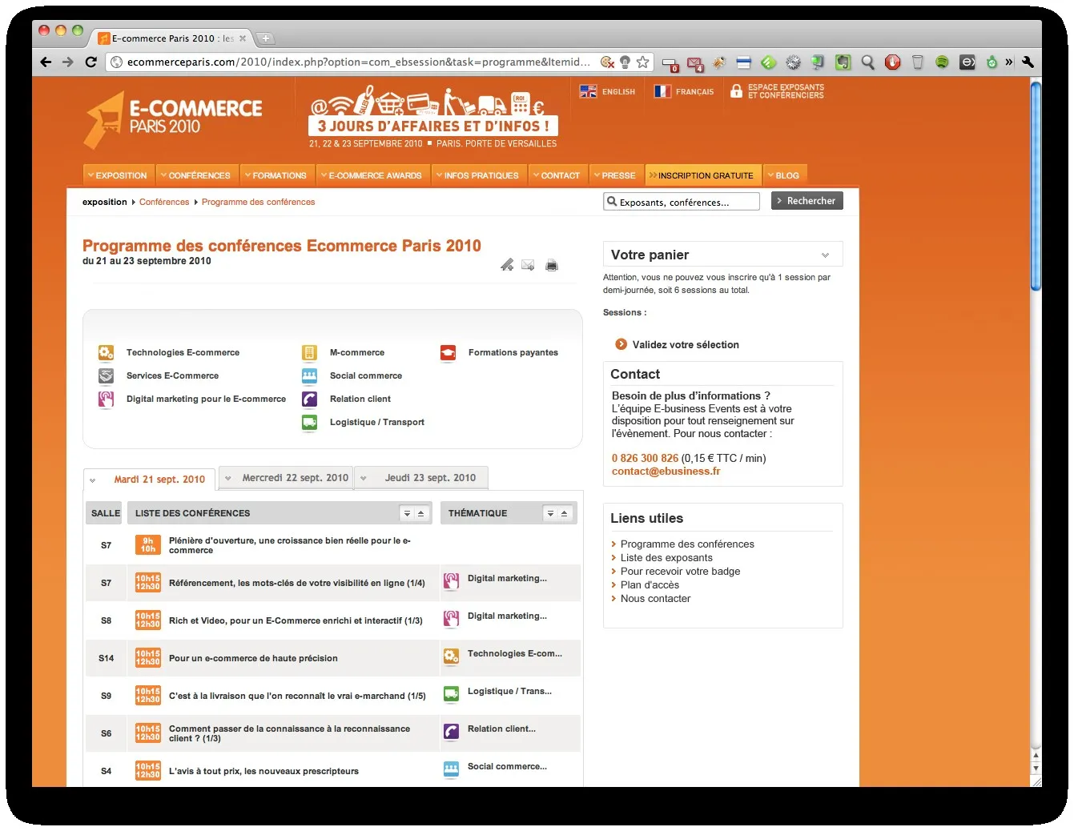Open the Exposition dropdown menu

(x=118, y=175)
